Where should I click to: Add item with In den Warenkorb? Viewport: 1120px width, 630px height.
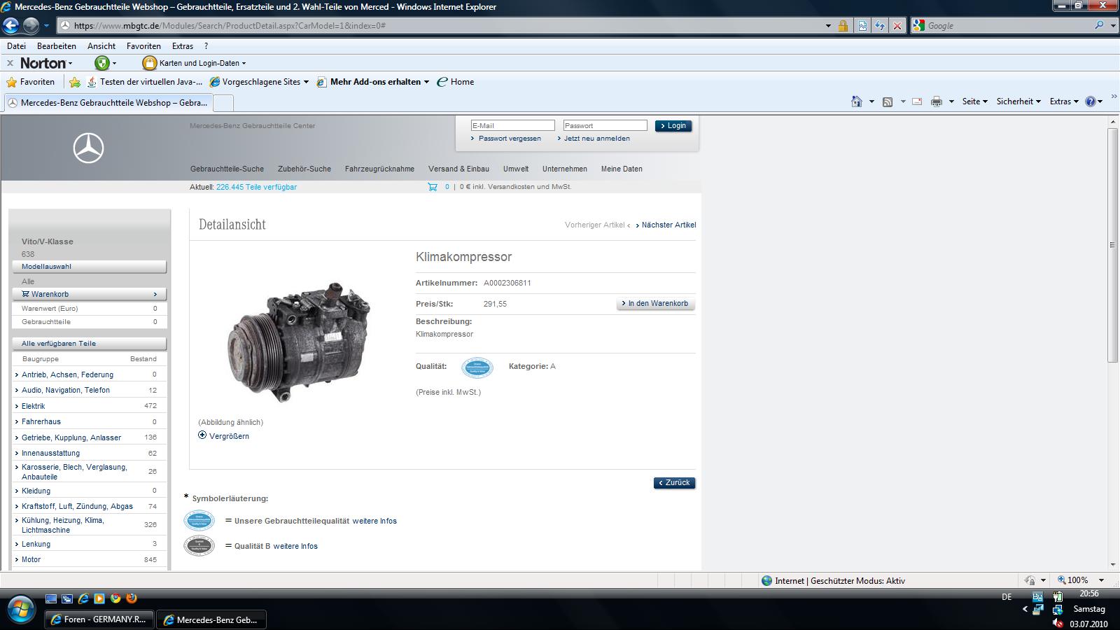point(656,304)
